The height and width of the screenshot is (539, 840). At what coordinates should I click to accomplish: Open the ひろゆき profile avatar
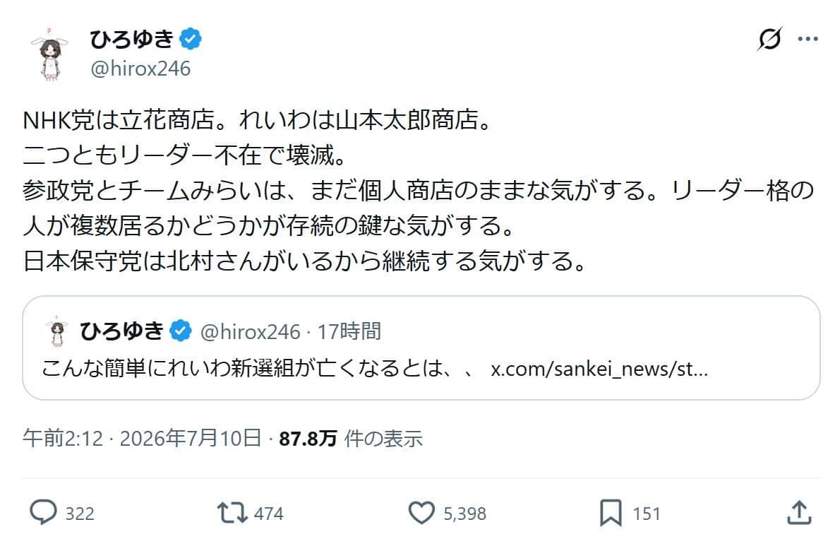click(x=50, y=54)
